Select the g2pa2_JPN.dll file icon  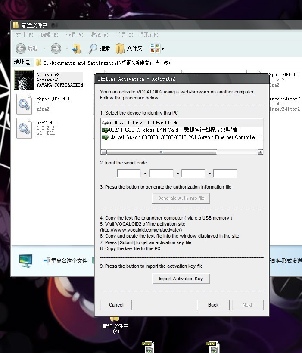tap(24, 104)
